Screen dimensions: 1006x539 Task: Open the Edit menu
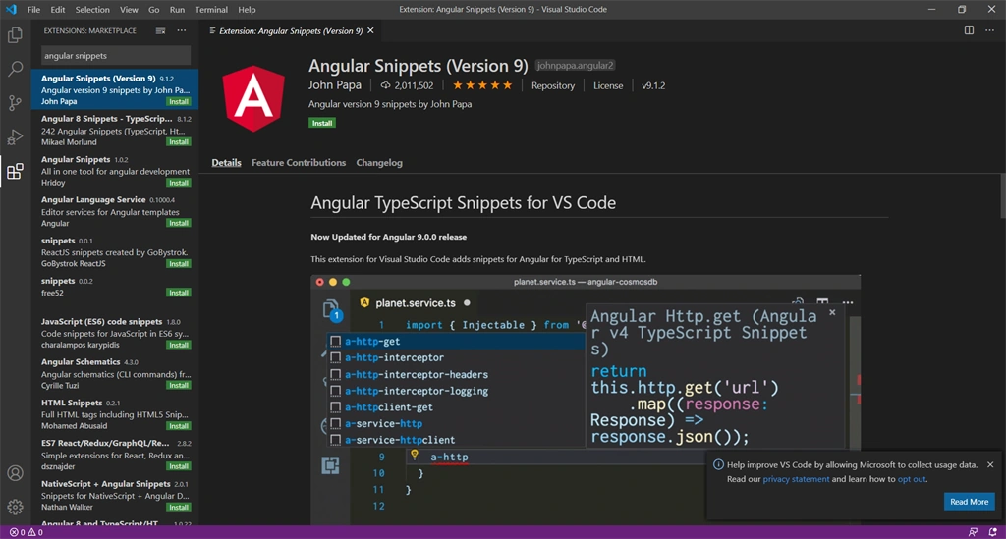[58, 10]
